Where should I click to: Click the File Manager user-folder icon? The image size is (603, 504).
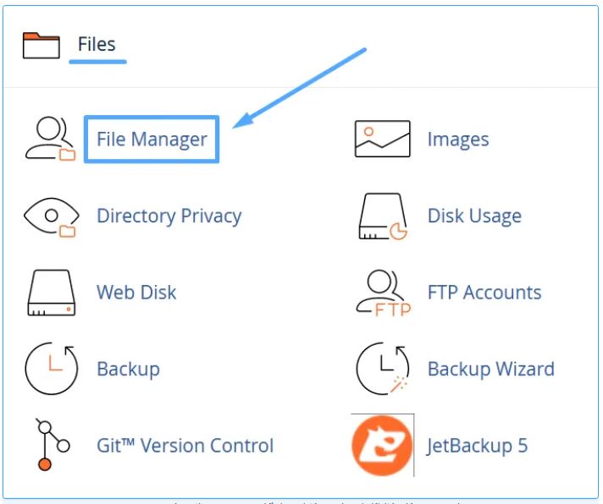tap(50, 139)
